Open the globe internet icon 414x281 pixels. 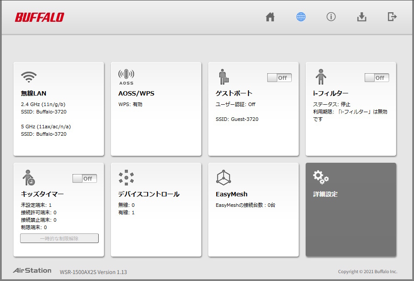coord(301,17)
